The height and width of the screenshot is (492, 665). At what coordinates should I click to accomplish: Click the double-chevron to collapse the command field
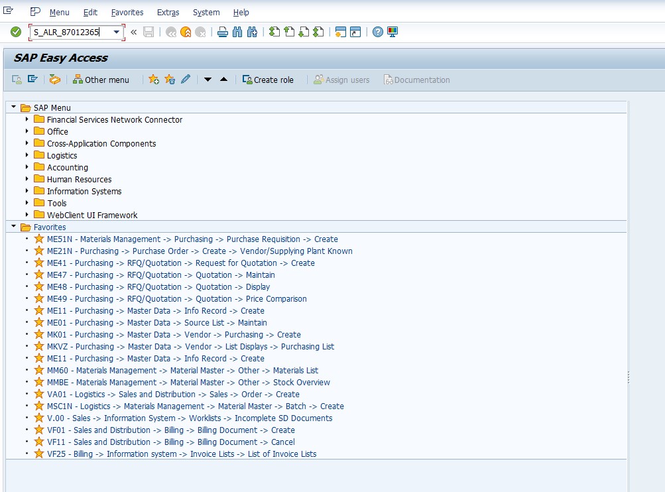[133, 32]
